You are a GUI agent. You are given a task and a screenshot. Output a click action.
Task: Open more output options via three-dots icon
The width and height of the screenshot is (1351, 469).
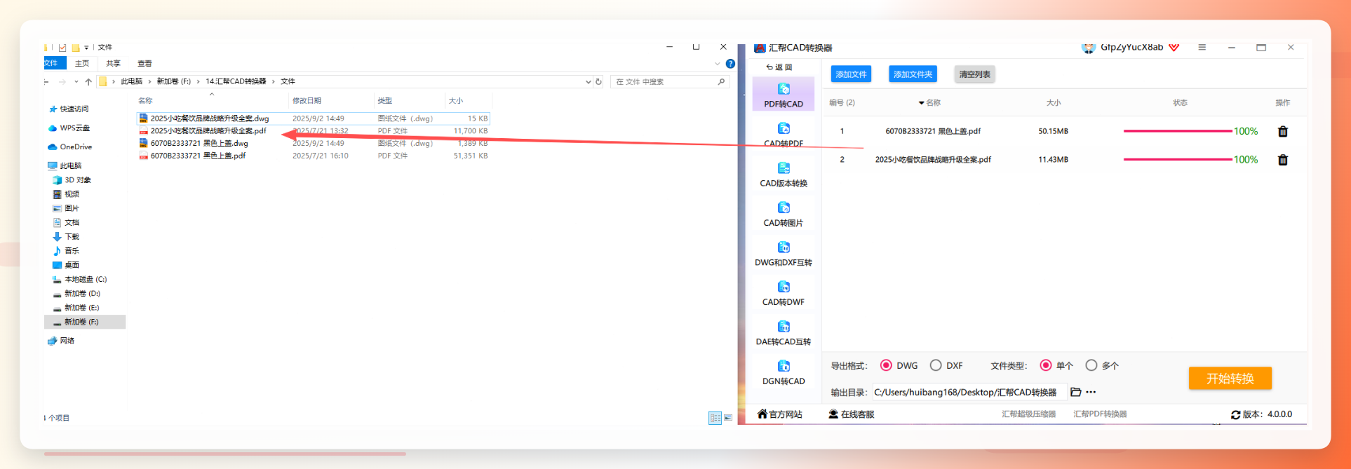click(1091, 392)
